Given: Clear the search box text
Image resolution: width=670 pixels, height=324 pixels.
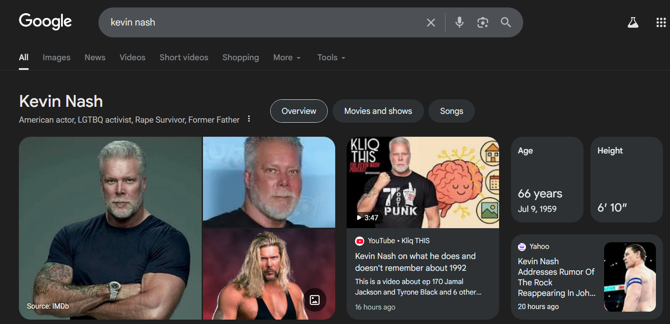Looking at the screenshot, I should pyautogui.click(x=431, y=22).
